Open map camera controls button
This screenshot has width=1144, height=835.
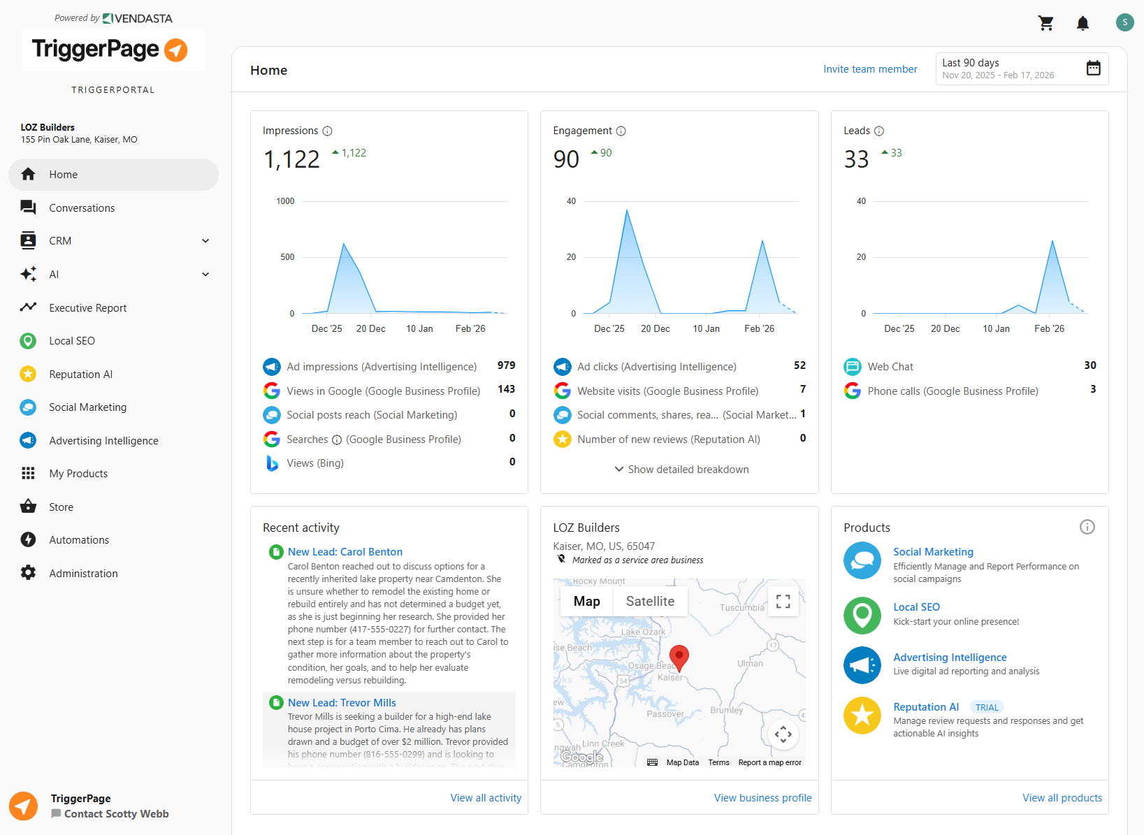point(783,734)
